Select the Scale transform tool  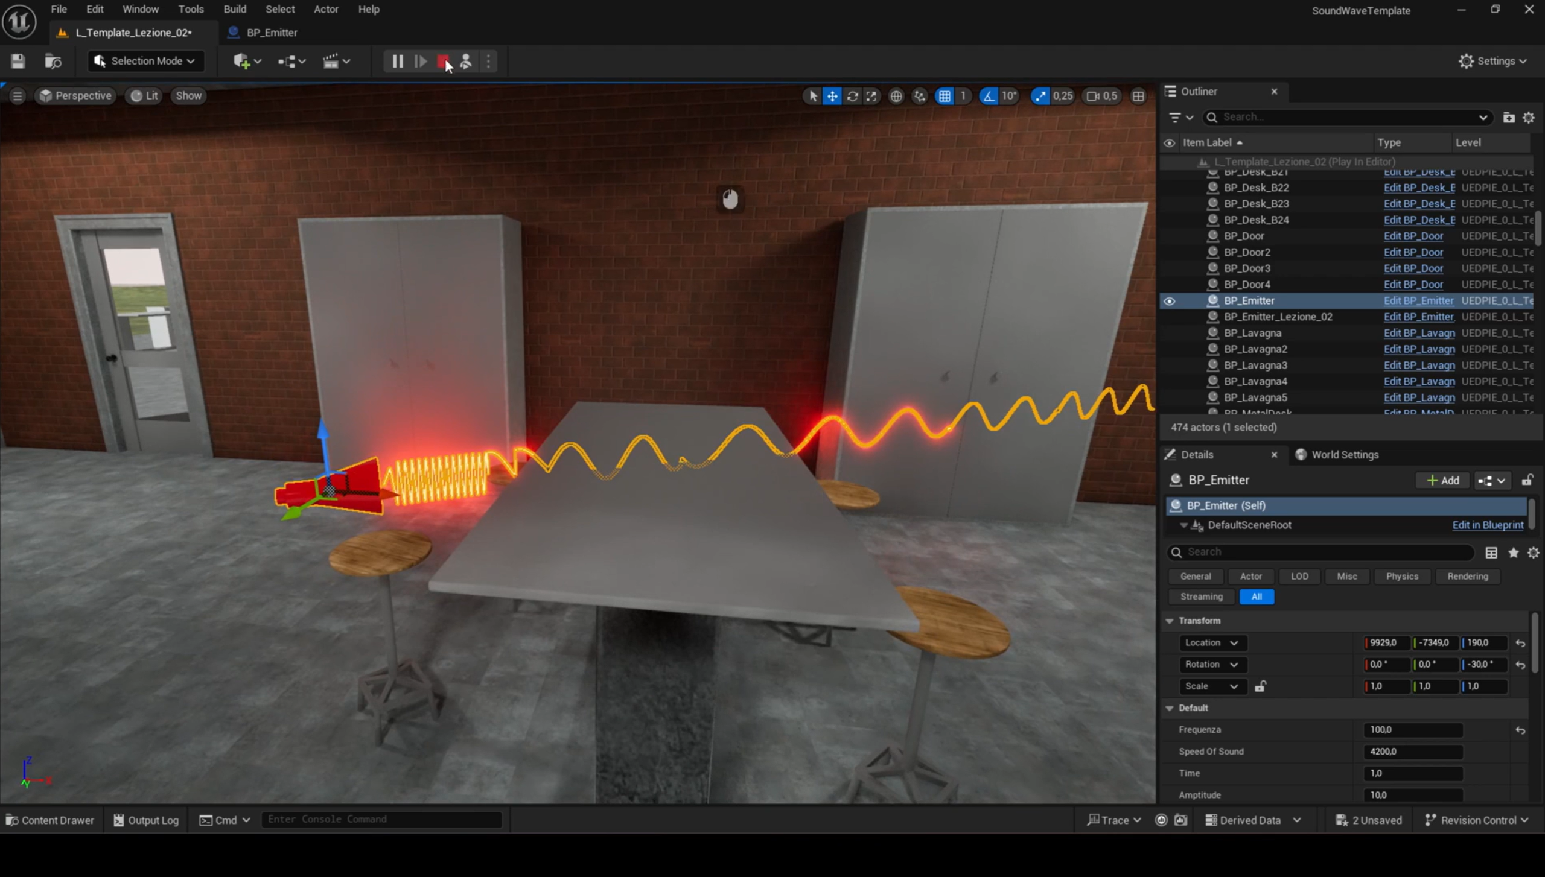click(x=871, y=96)
